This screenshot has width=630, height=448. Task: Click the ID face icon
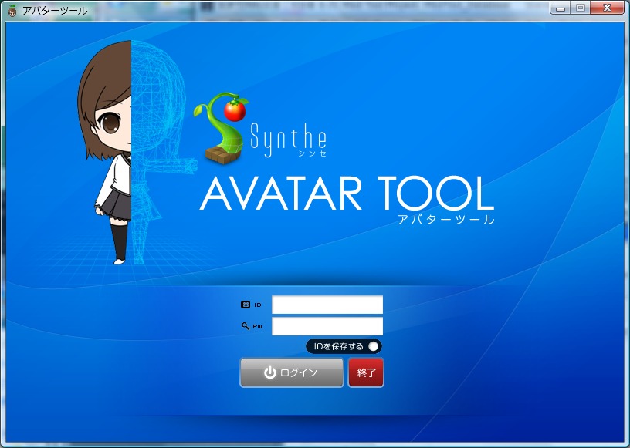[x=245, y=305]
